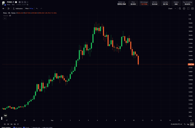Click the 24H change card
This screenshot has width=195, height=128.
(x=144, y=3)
